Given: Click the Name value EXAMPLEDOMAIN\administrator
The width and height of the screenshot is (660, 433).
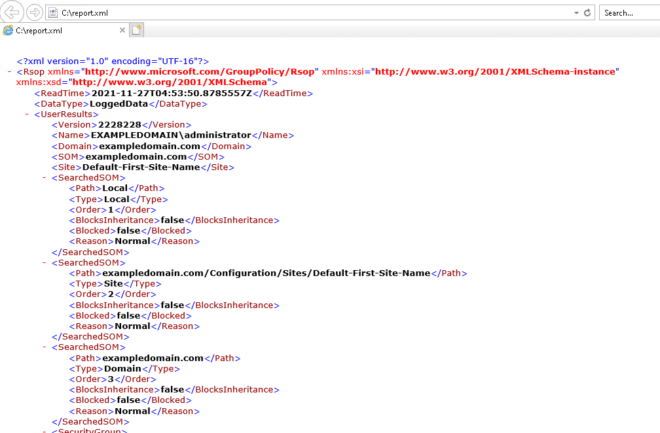Looking at the screenshot, I should [x=172, y=135].
